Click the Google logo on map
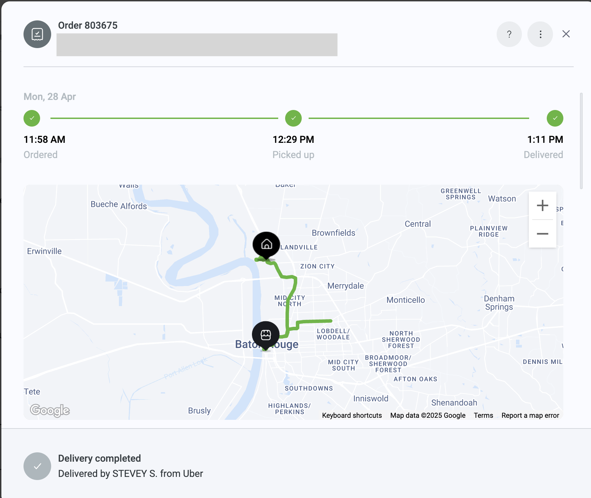 click(50, 410)
